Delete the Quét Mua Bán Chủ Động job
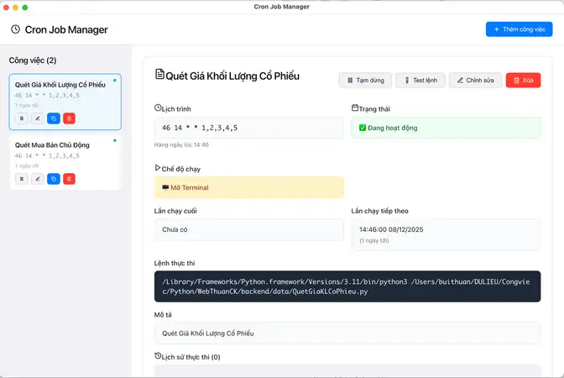The image size is (564, 378). coord(69,179)
